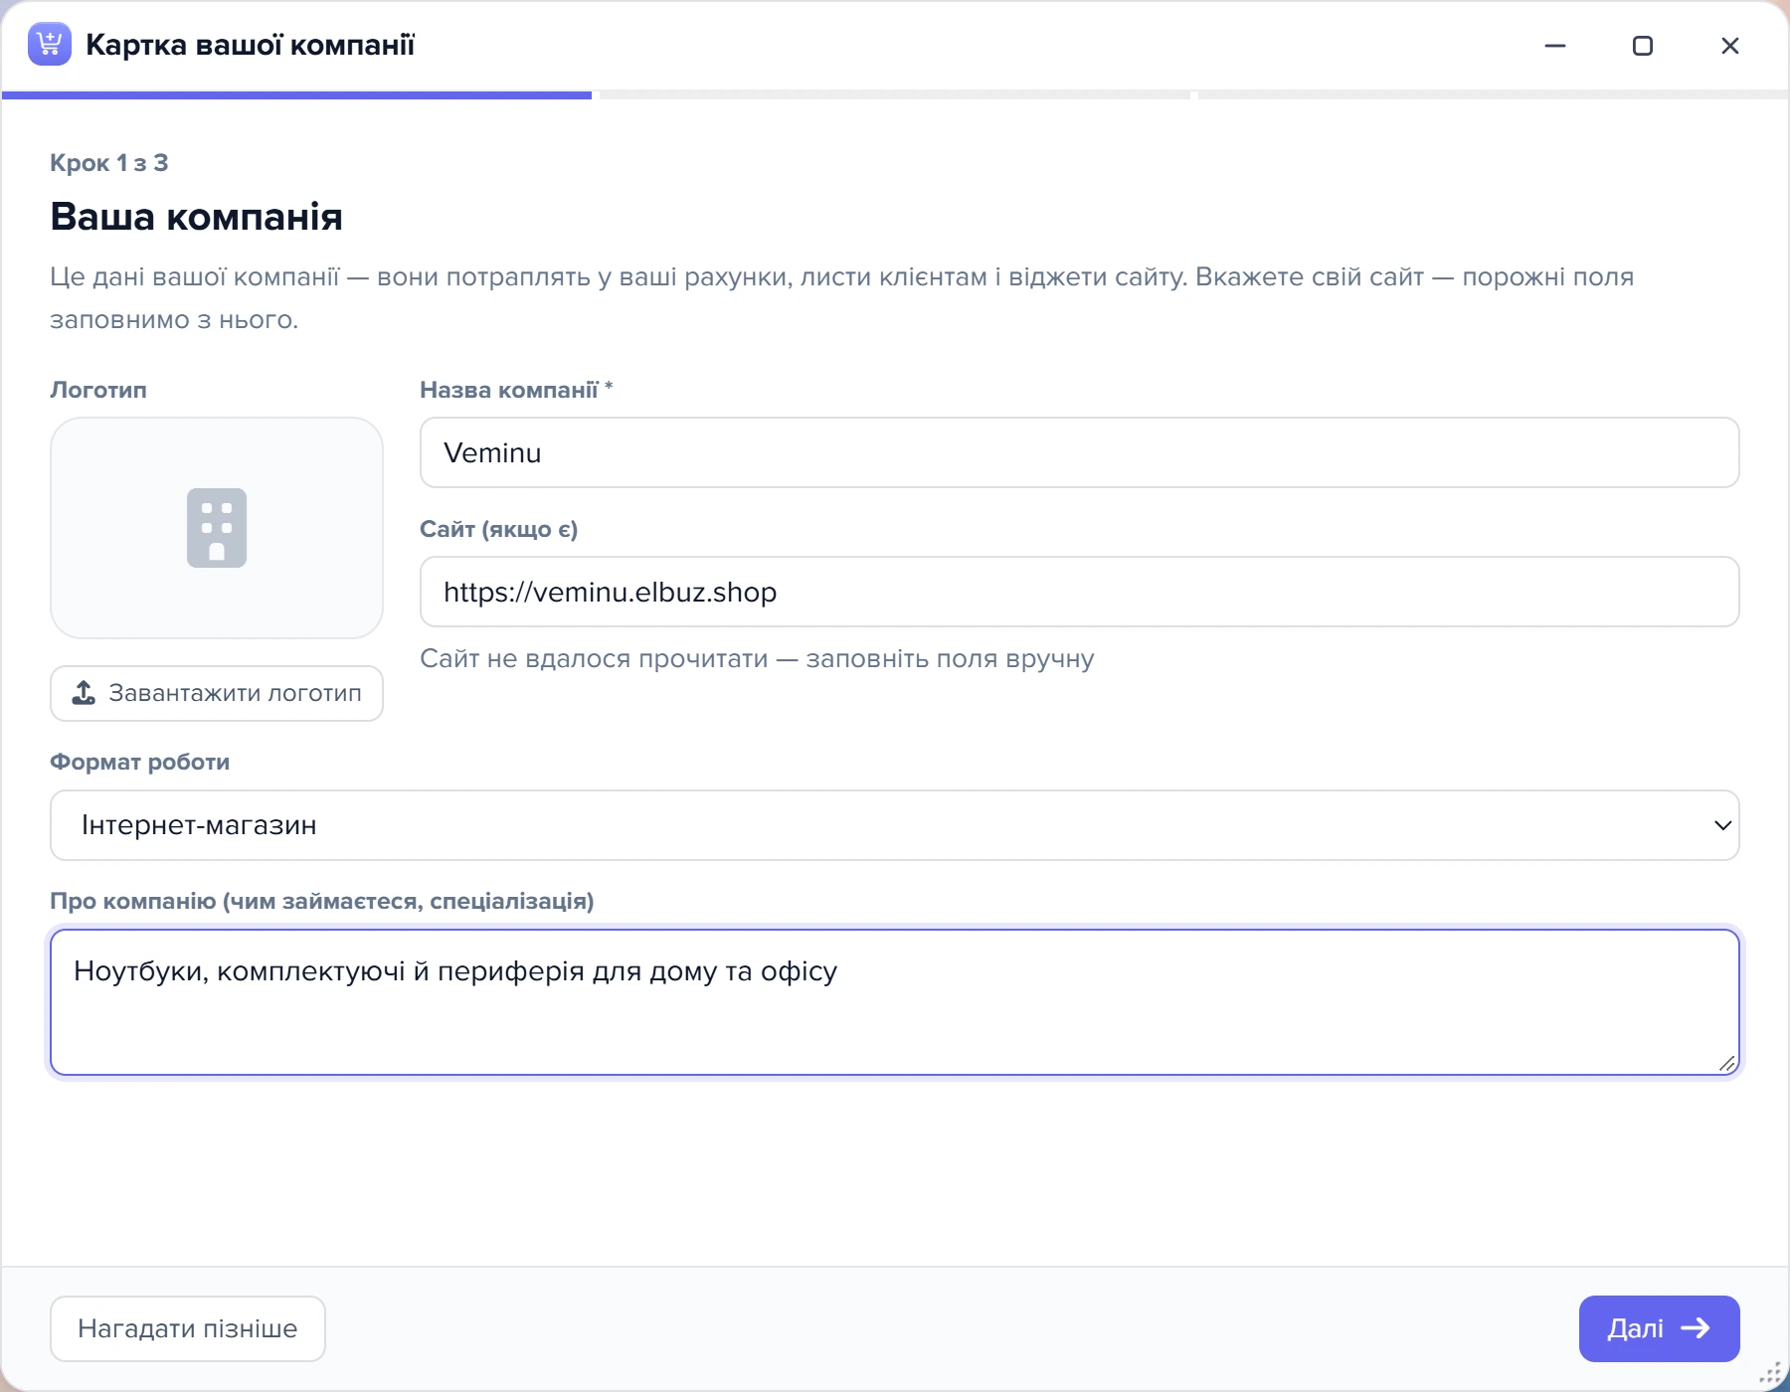
Task: Maximize the company card window
Action: point(1643,46)
